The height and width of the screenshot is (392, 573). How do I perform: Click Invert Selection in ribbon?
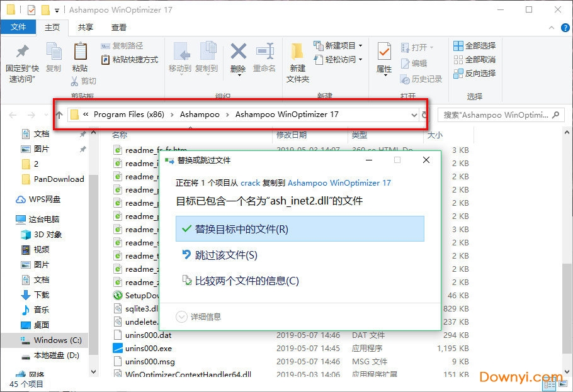click(x=474, y=74)
